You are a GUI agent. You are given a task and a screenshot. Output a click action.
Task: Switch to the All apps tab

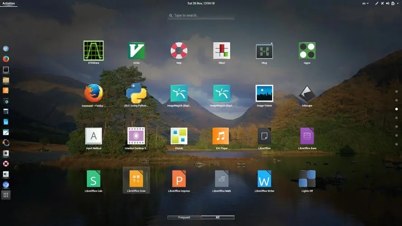(218, 217)
